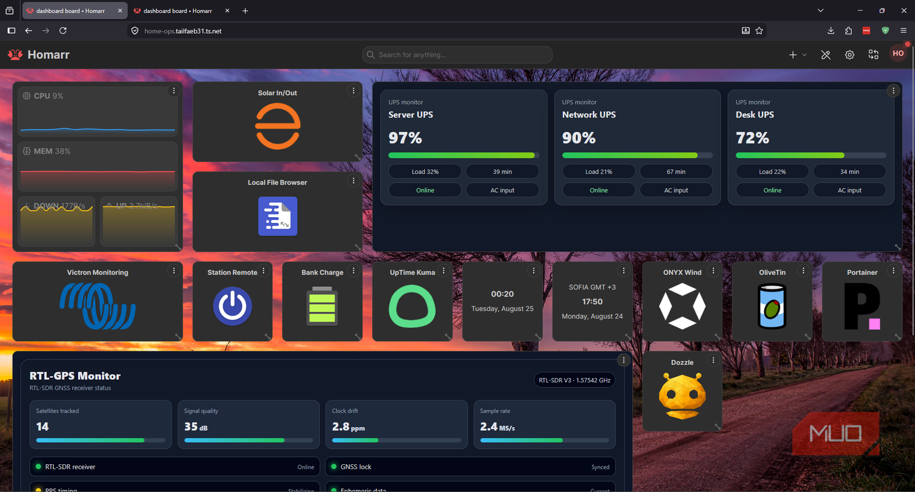Image resolution: width=915 pixels, height=492 pixels.
Task: Click the GNSS lock status row
Action: (470, 467)
